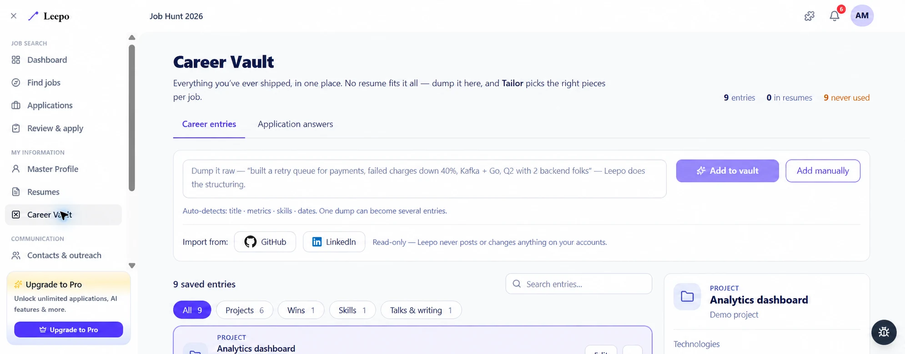Click the Master Profile person icon
The height and width of the screenshot is (354, 905).
point(16,169)
